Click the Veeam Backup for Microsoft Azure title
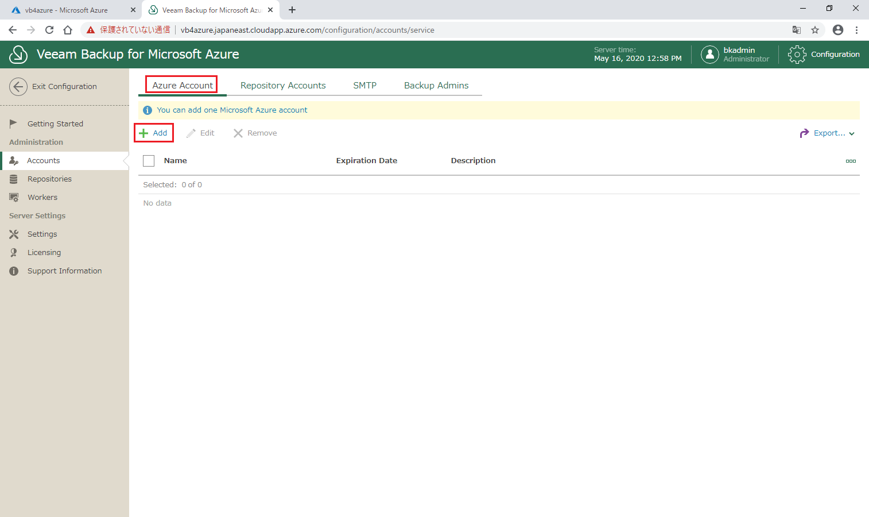This screenshot has height=517, width=869. [138, 55]
